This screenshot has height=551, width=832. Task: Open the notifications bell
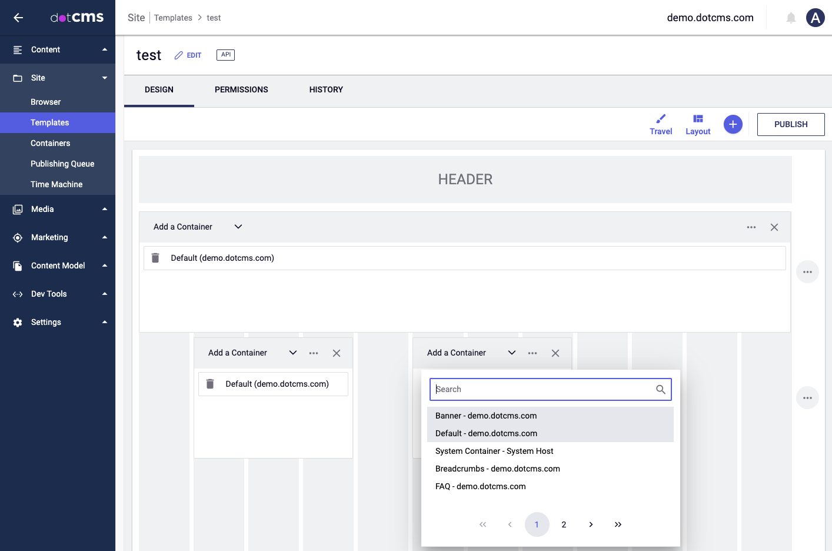[791, 18]
